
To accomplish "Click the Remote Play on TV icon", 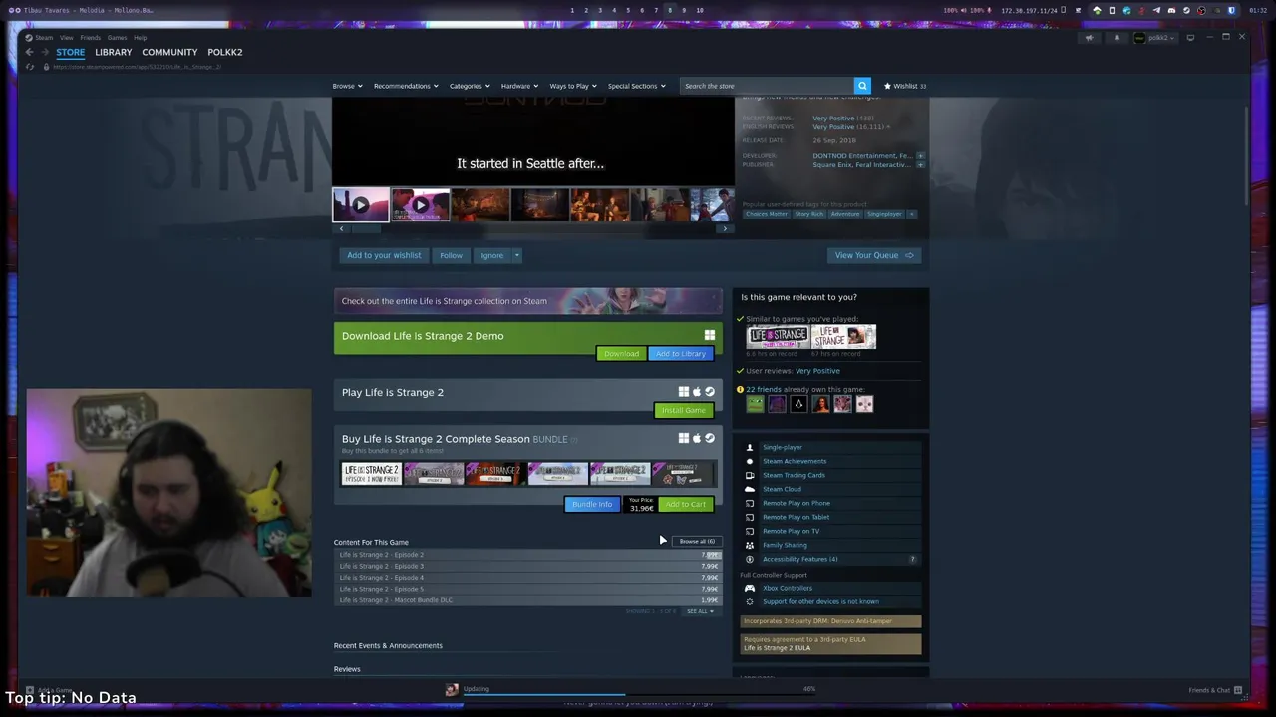I will click(750, 531).
